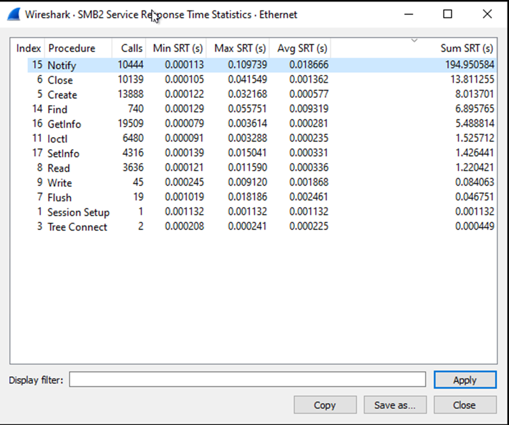The width and height of the screenshot is (509, 425).
Task: Click the Copy button
Action: pyautogui.click(x=325, y=405)
